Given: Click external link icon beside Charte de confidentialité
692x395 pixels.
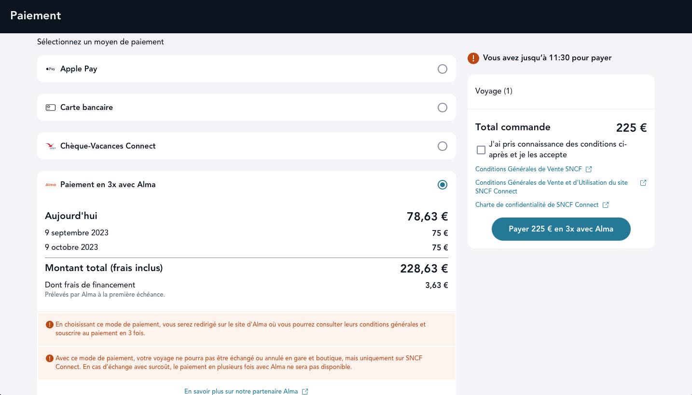Looking at the screenshot, I should coord(606,205).
